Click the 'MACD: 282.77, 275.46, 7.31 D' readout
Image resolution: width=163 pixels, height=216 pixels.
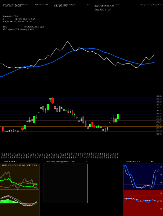pyautogui.click(x=17, y=22)
